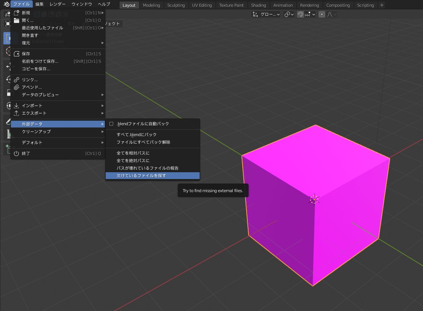Switch to the UV Editing workspace tab
The image size is (423, 311).
click(x=202, y=5)
